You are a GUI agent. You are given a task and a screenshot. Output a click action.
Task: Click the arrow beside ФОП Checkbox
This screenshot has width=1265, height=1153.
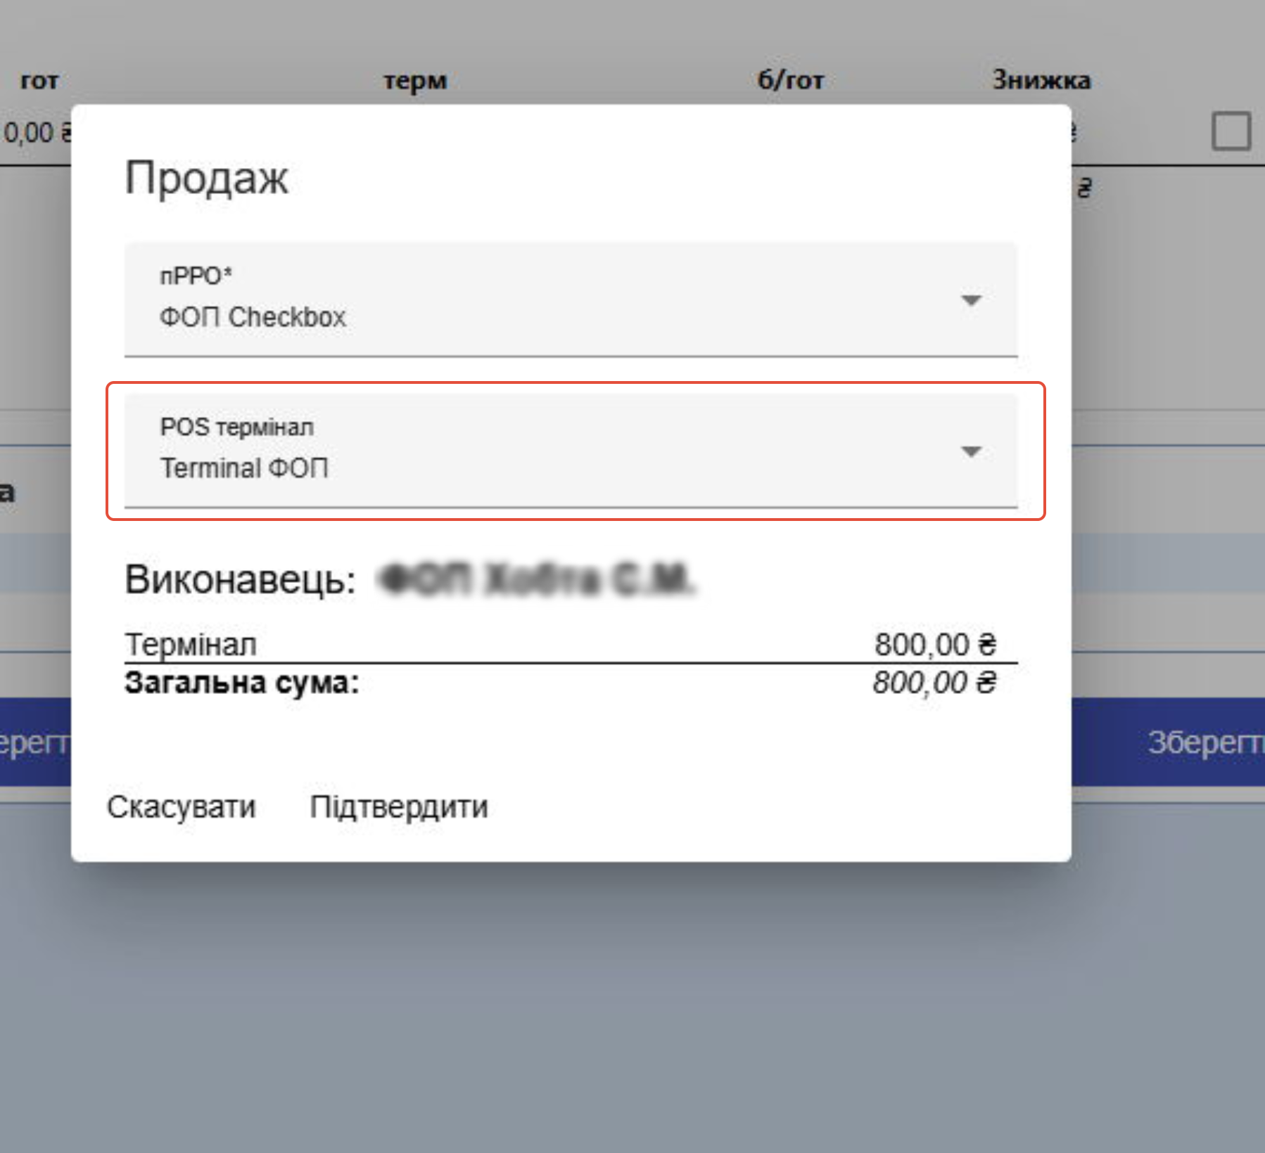[971, 301]
